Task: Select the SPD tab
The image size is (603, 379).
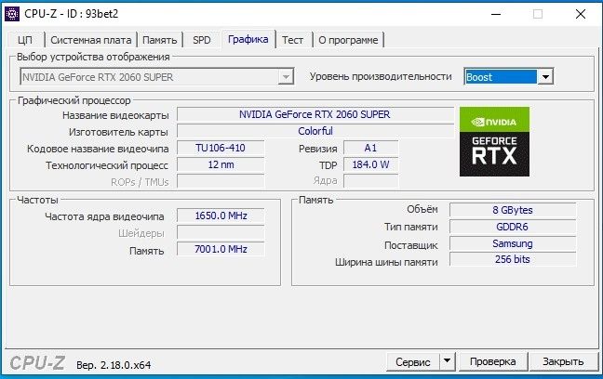Action: [x=202, y=40]
